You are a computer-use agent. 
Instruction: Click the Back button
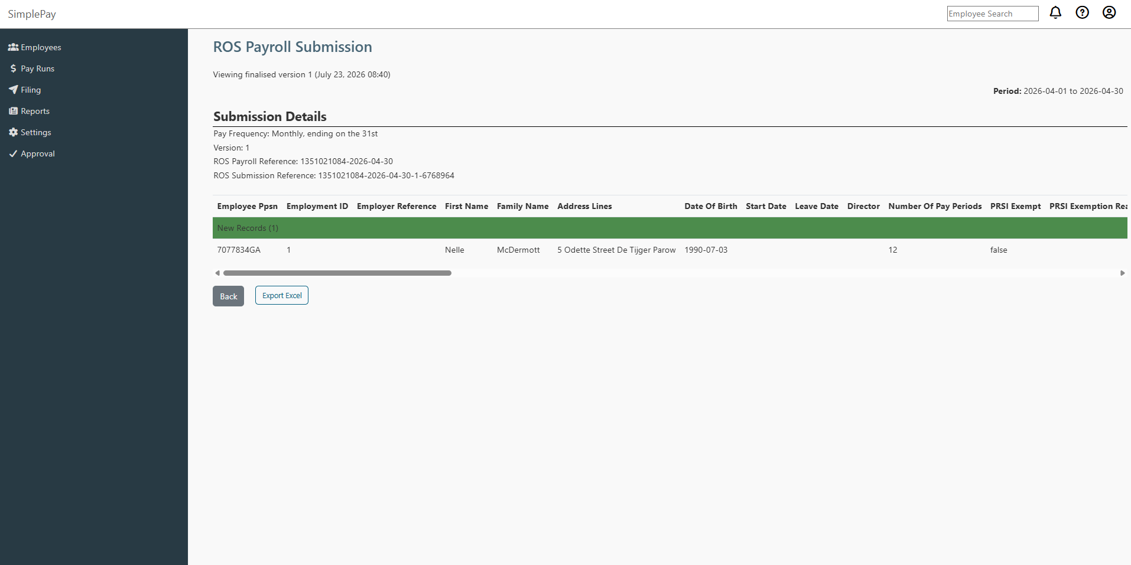click(x=228, y=296)
